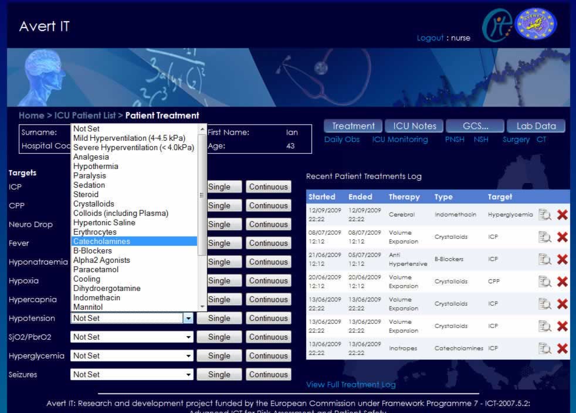Switch to the Treatment tab
Viewport: 576px width, 413px height.
click(x=353, y=126)
